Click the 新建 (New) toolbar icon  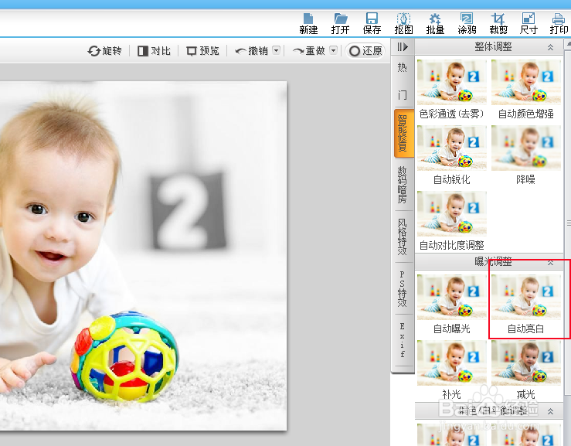(x=308, y=23)
